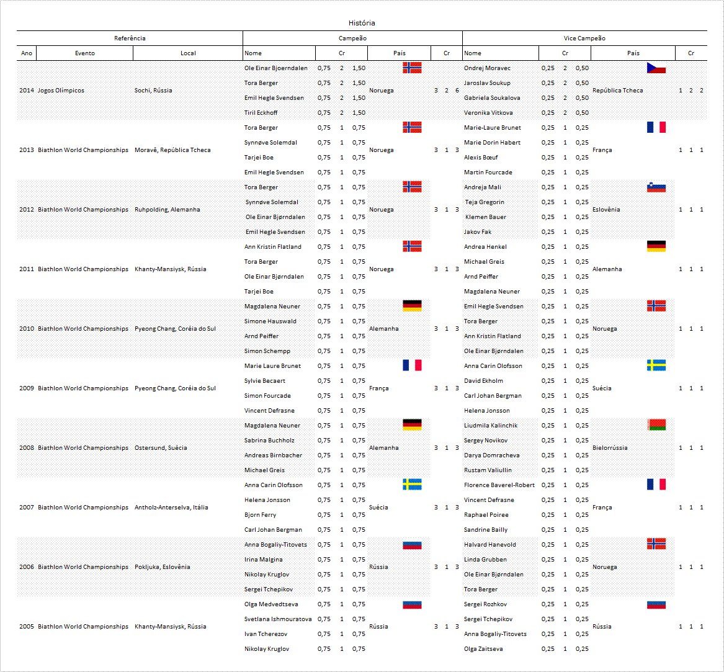Screen dimensions: 724x672
Task: Select the Ivan Tcherezov name cell
Action: point(266,634)
